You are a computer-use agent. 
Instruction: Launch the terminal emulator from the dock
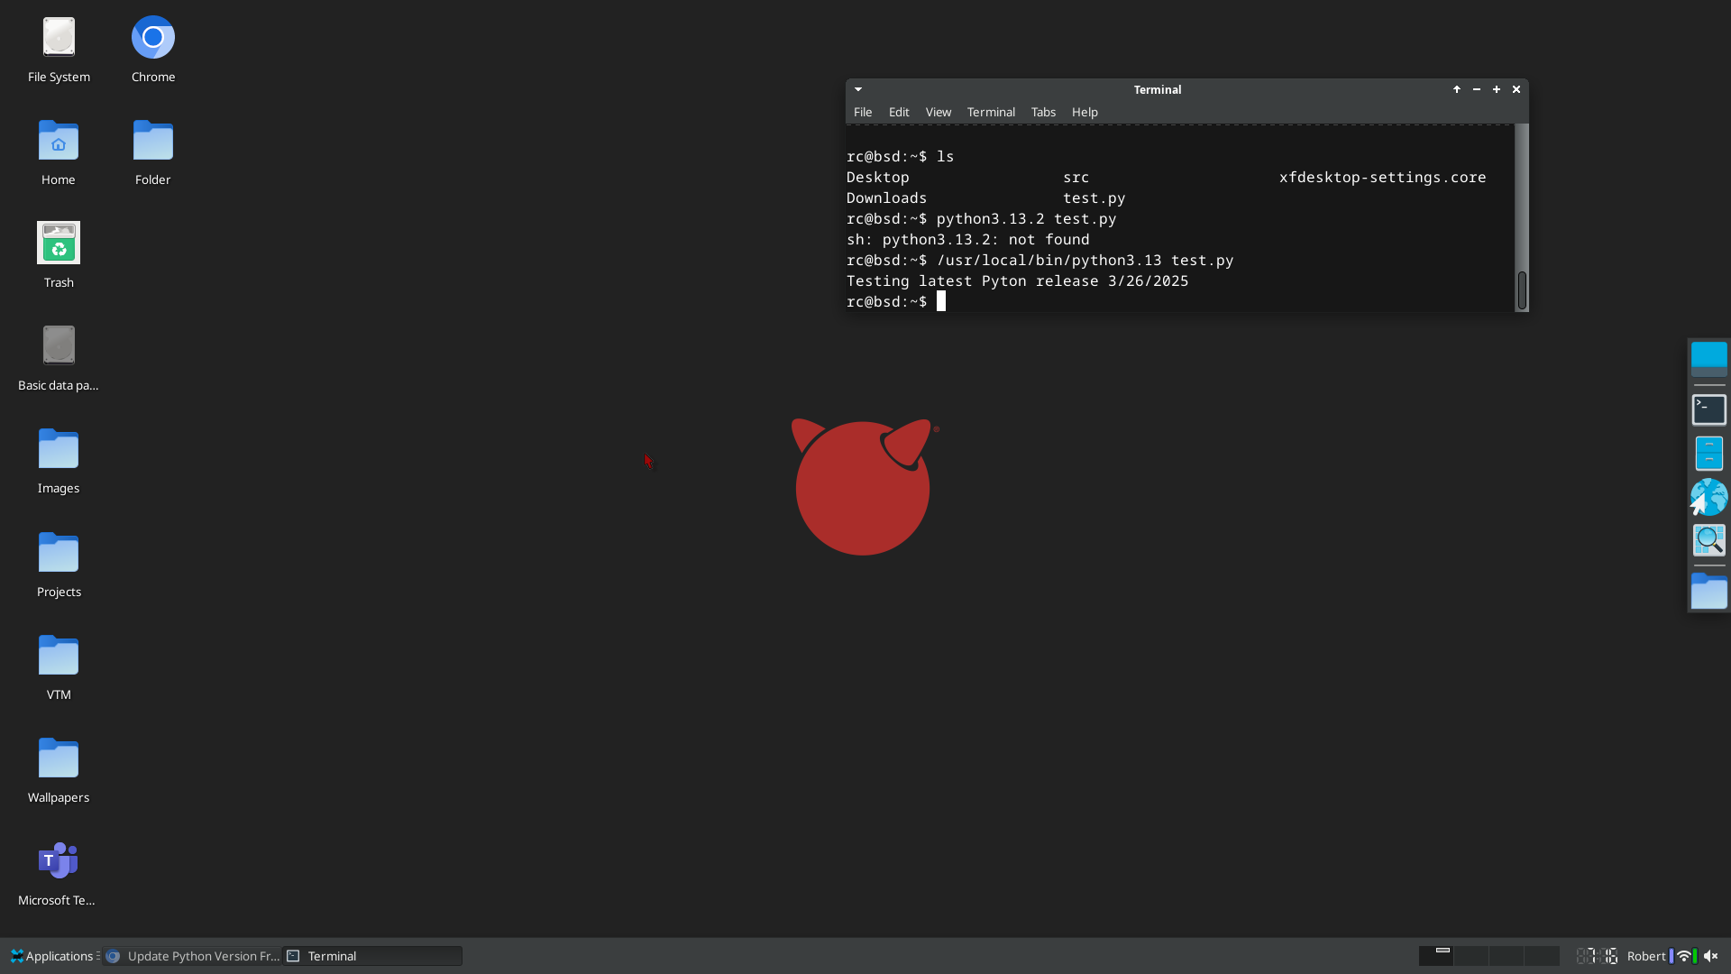1708,409
